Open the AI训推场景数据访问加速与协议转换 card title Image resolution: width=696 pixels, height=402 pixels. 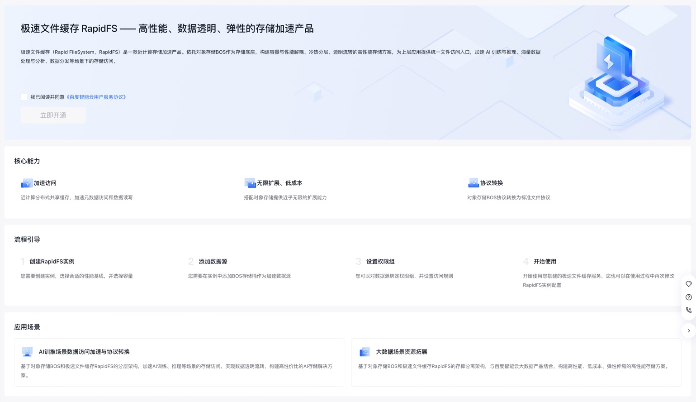[x=84, y=352]
